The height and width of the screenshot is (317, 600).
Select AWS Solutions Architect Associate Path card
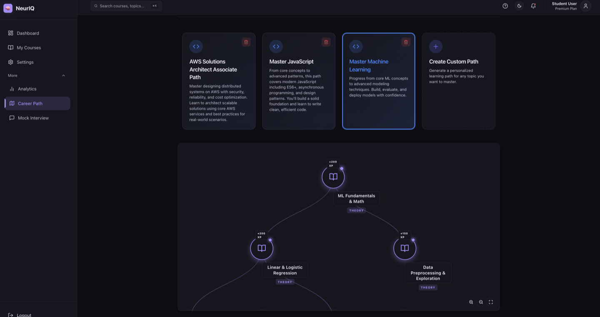[x=219, y=81]
